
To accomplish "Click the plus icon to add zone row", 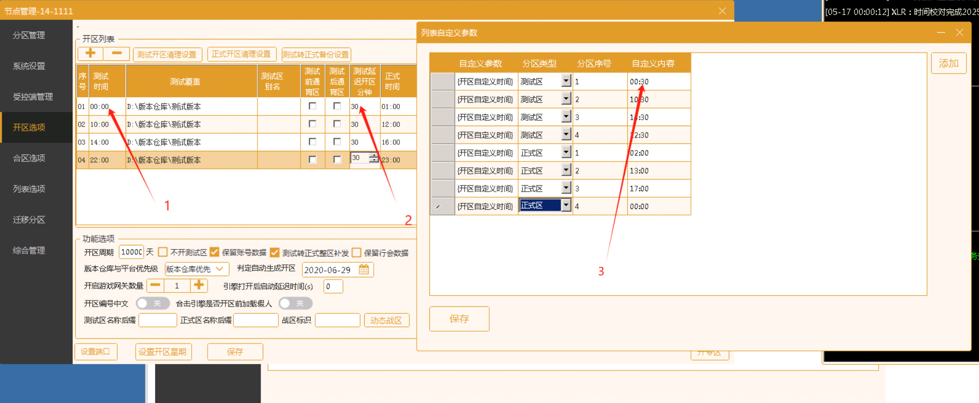I will pyautogui.click(x=90, y=54).
